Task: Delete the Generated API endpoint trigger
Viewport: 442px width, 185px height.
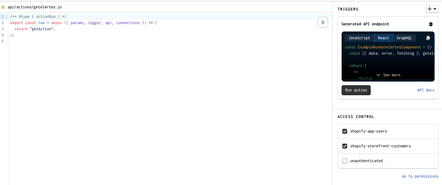Action: 431,24
